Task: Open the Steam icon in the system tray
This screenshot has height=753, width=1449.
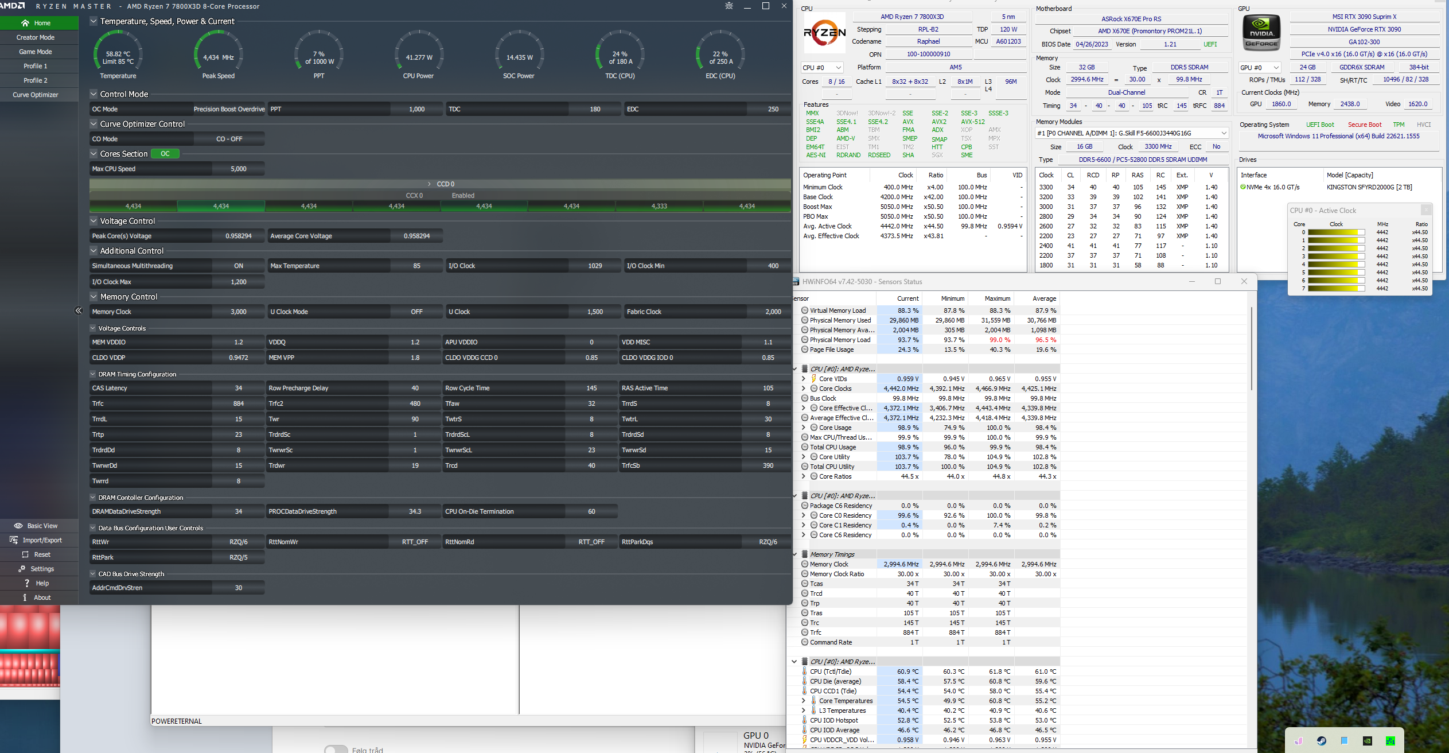Action: point(1322,741)
